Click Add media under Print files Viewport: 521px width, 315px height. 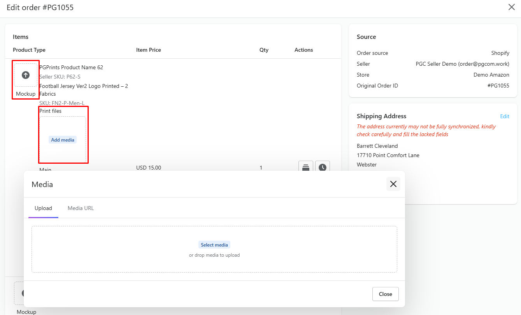[63, 140]
